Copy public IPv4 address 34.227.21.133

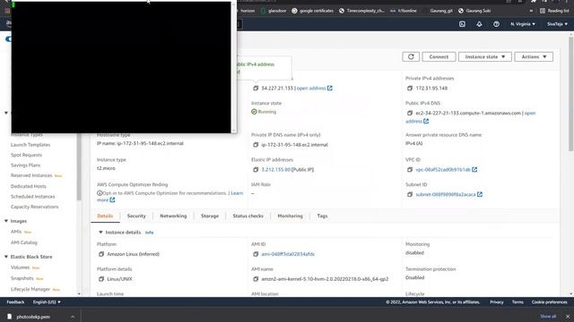point(256,89)
